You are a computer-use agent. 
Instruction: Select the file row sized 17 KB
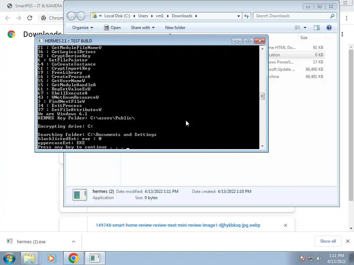296,62
